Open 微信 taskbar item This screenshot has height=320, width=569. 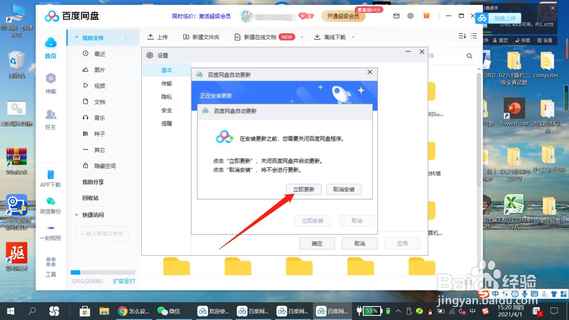pyautogui.click(x=169, y=311)
